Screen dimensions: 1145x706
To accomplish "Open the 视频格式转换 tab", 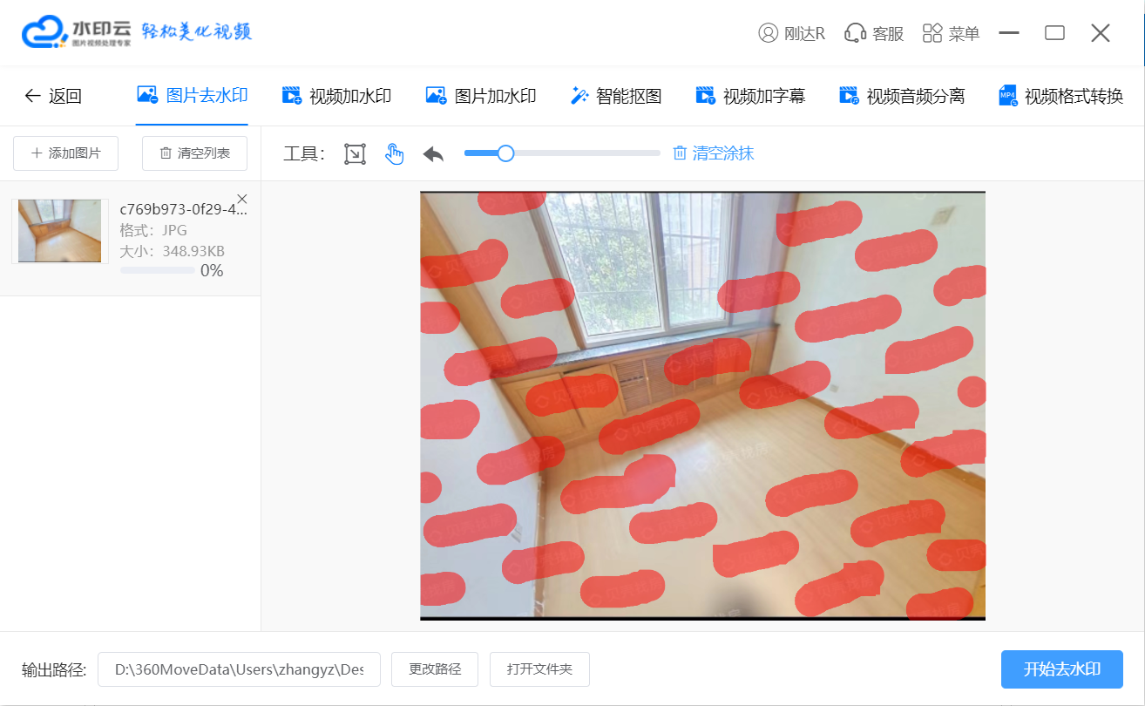I will (x=1061, y=96).
